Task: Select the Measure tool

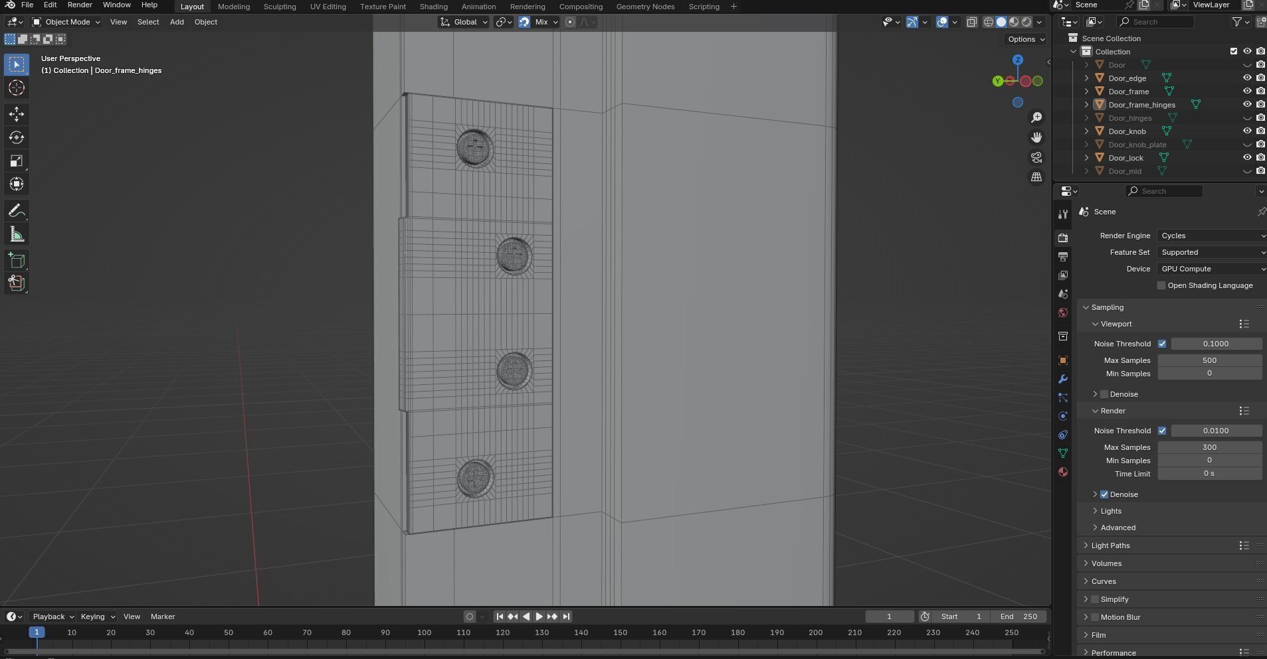Action: (17, 234)
